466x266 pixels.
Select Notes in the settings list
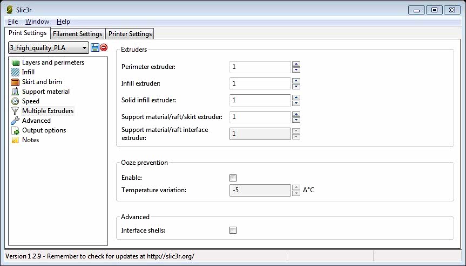click(x=30, y=140)
